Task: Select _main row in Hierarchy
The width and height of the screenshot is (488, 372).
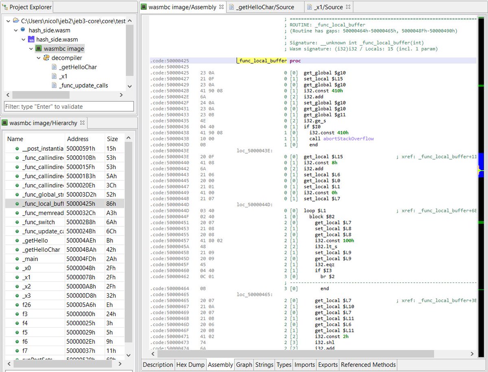Action: 65,259
